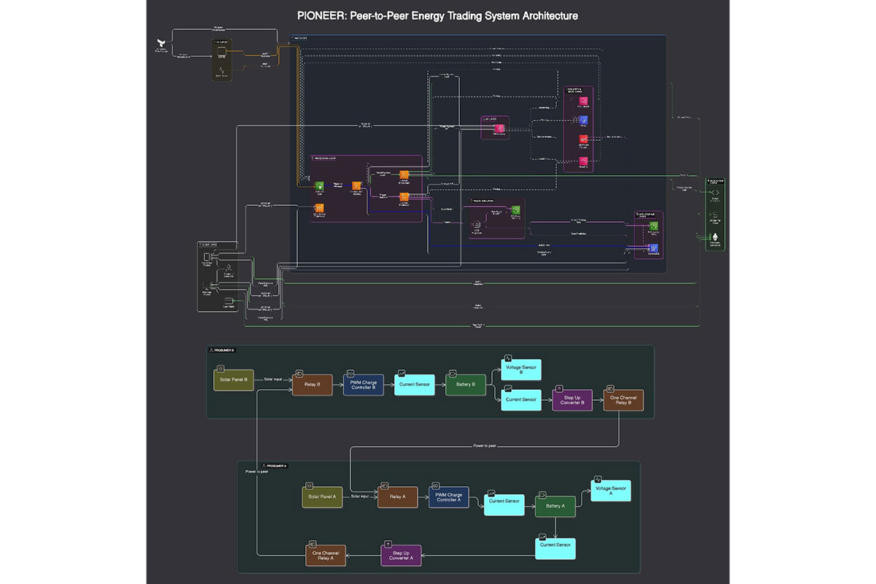Click the blue DynamoDB icon
876x584 pixels.
[x=655, y=249]
